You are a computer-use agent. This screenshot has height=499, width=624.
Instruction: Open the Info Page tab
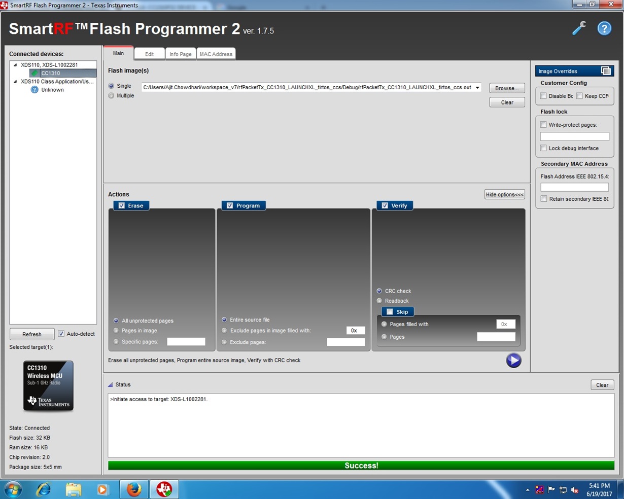click(181, 54)
